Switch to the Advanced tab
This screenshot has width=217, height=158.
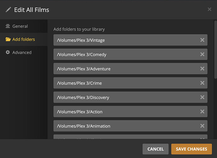pos(22,52)
